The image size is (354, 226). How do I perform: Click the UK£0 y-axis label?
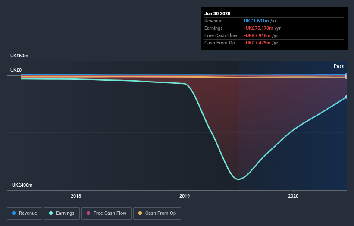(16, 70)
